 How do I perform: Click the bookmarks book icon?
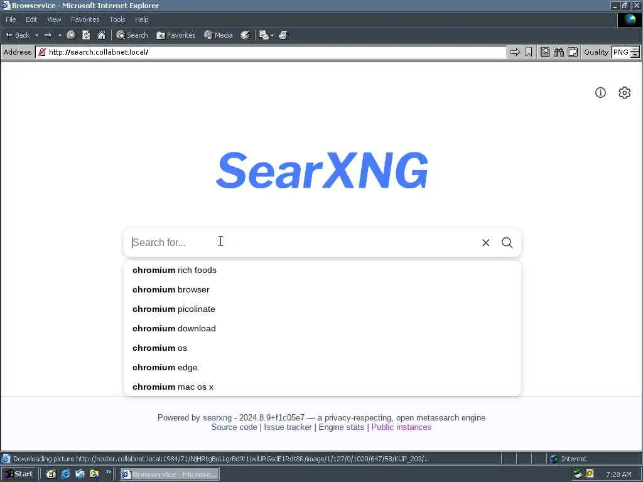[544, 52]
